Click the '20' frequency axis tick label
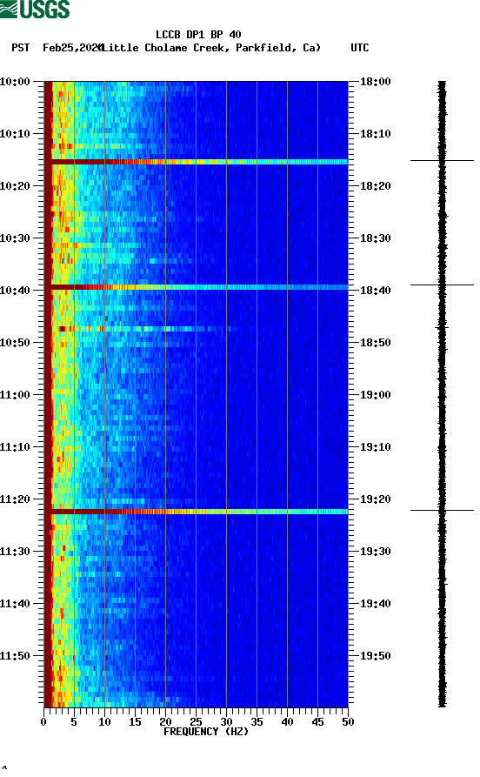This screenshot has height=777, width=480. (x=165, y=722)
